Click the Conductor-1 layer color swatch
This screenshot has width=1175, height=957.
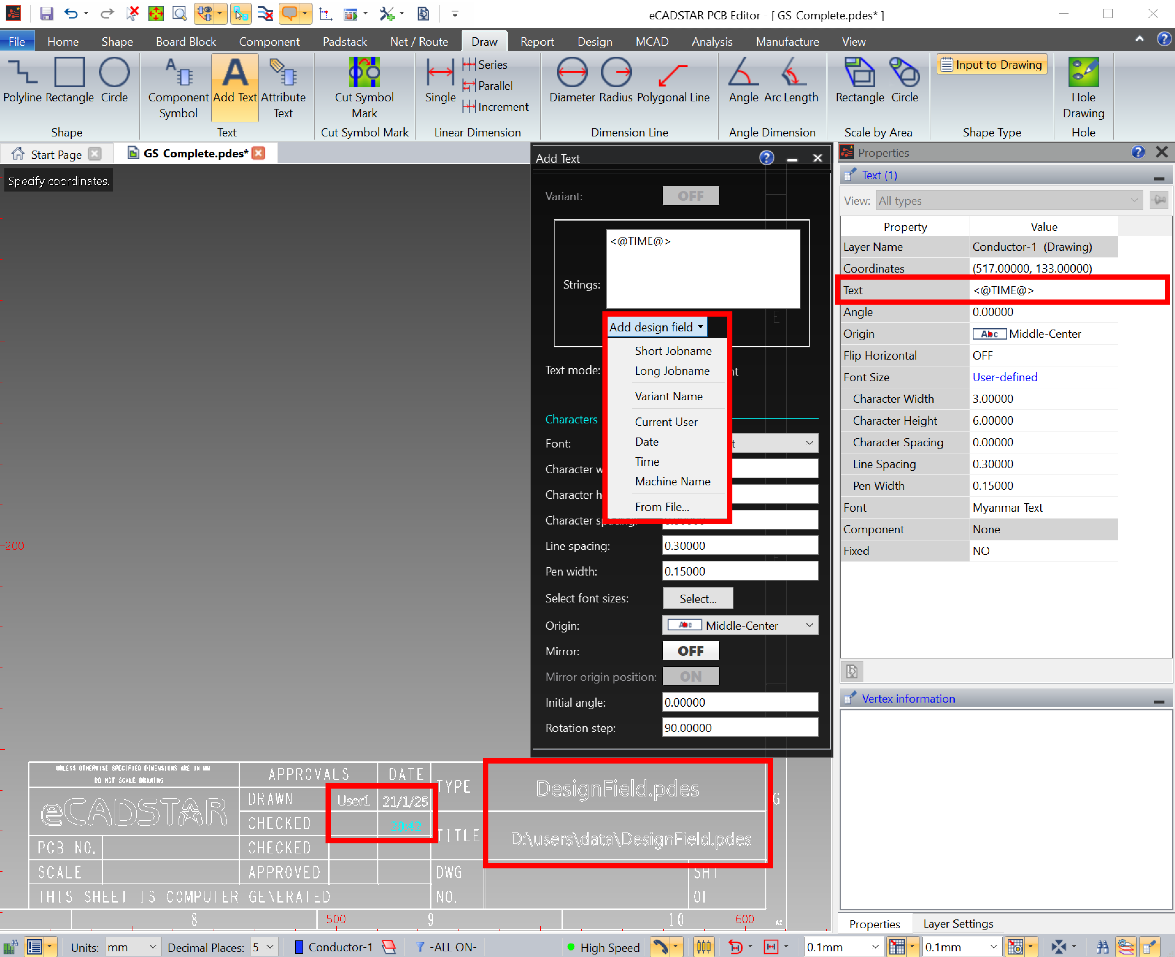pos(298,947)
